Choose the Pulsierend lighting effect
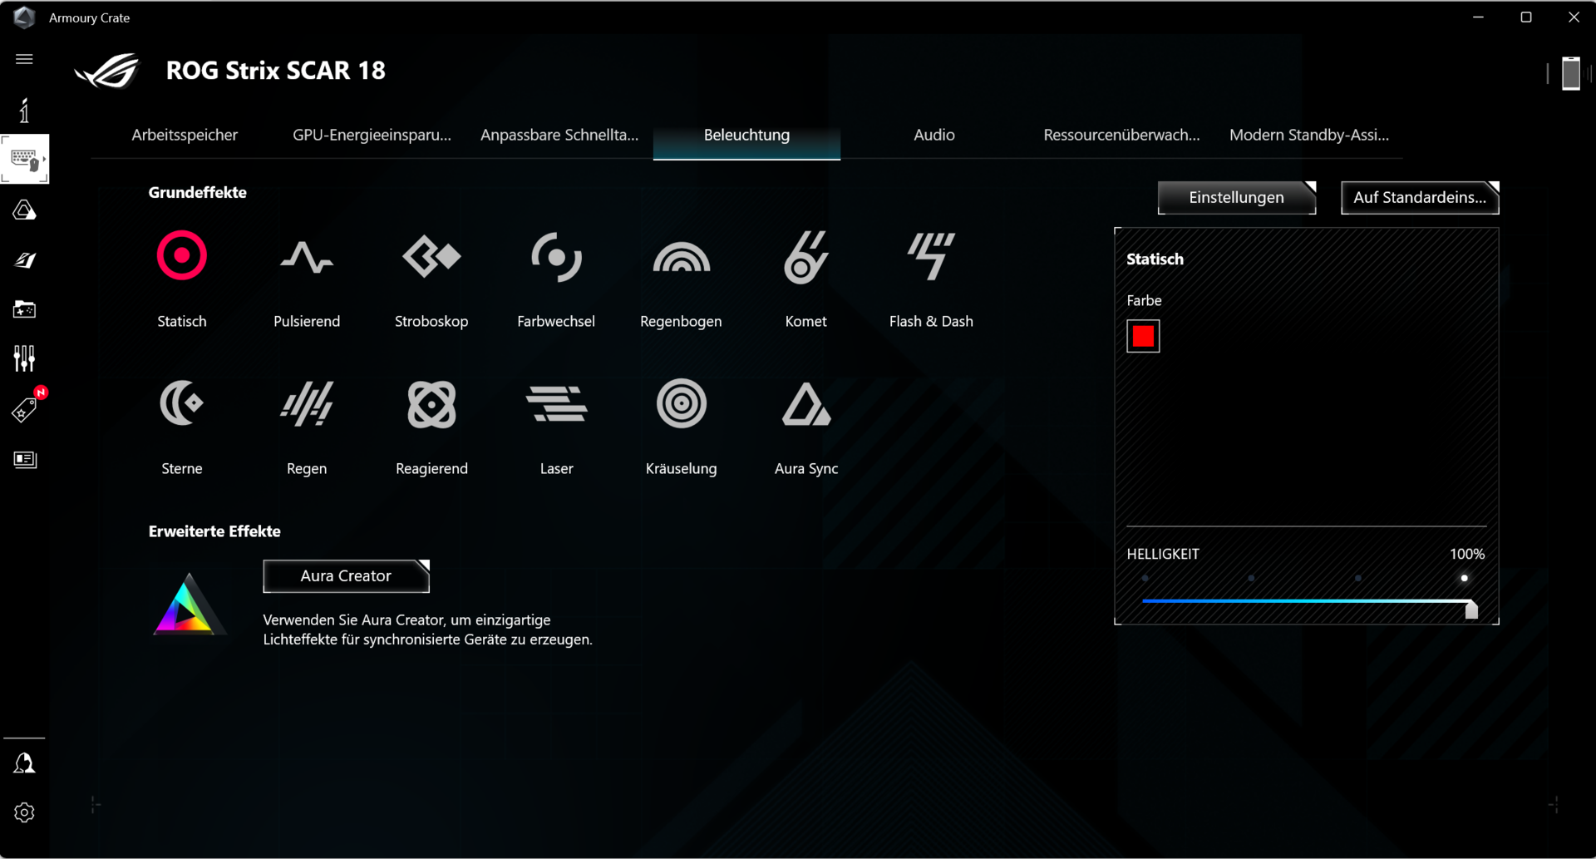Screen dimensions: 1596x859 pyautogui.click(x=307, y=256)
